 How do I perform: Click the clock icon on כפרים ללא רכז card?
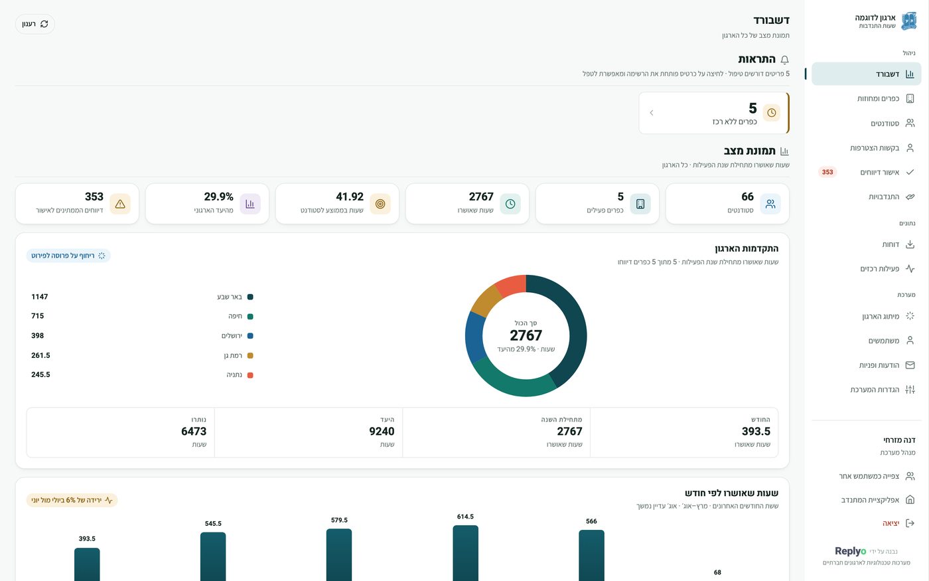772,113
